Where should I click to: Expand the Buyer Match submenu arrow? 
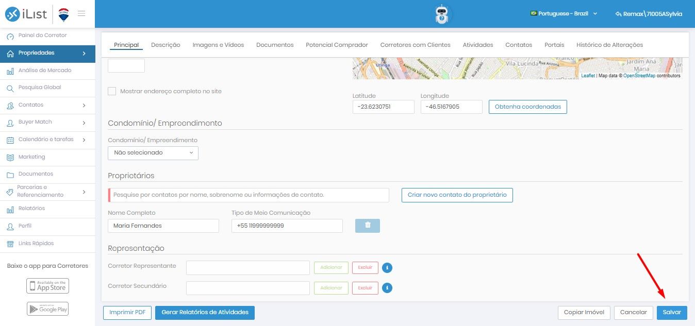tap(84, 123)
